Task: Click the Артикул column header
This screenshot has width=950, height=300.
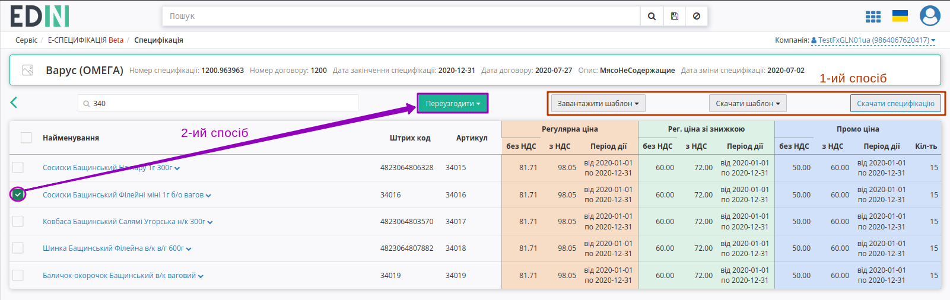Action: (x=472, y=138)
